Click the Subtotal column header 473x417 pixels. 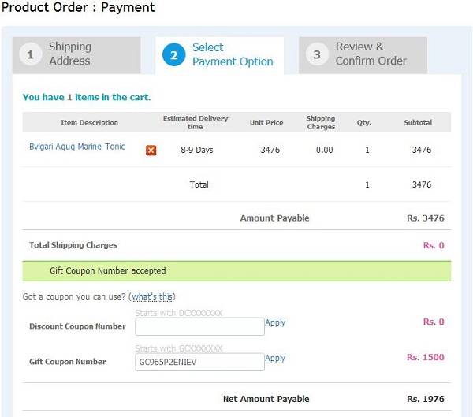tap(418, 122)
